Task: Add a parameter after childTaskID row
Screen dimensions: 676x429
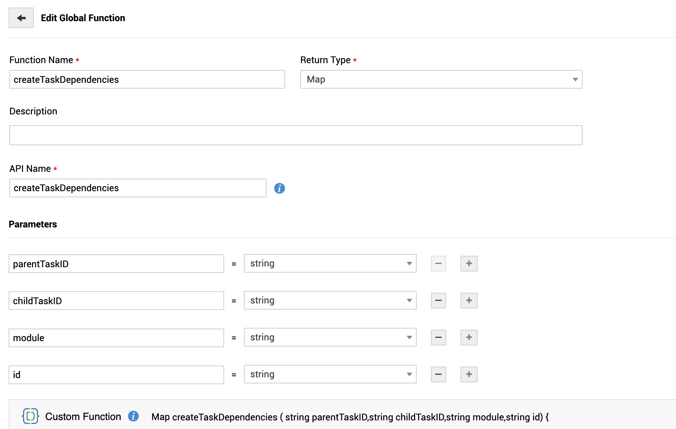Action: click(469, 301)
